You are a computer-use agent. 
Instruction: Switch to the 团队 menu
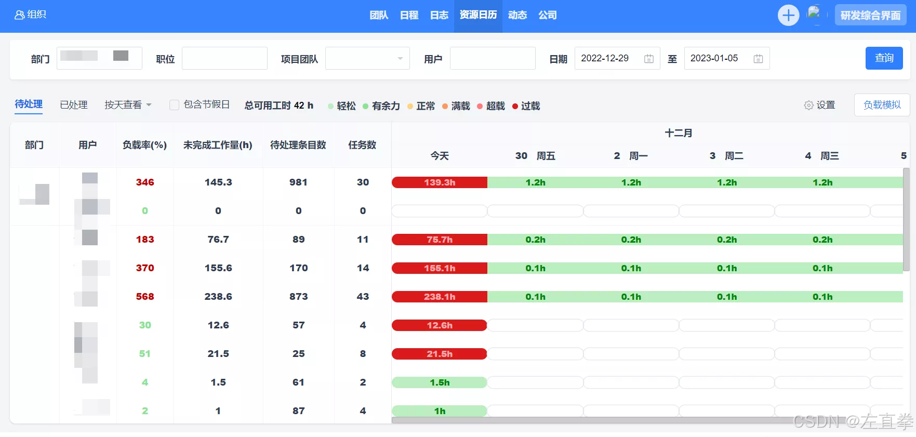tap(379, 16)
